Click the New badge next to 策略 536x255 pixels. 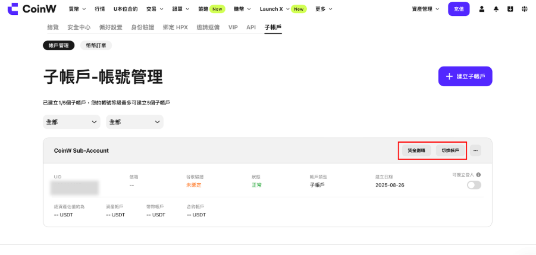217,10
